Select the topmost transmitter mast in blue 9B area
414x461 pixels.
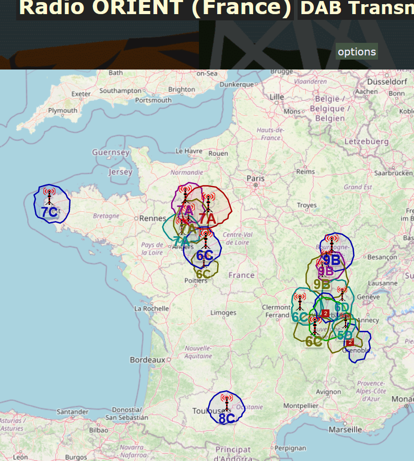click(x=332, y=244)
